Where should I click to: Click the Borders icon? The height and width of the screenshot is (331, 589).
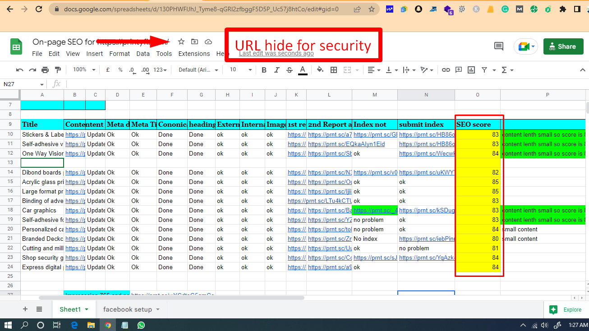334,70
